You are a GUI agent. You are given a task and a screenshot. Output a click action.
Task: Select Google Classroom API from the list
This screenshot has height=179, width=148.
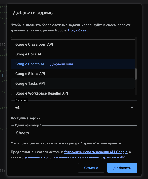[x=73, y=44]
